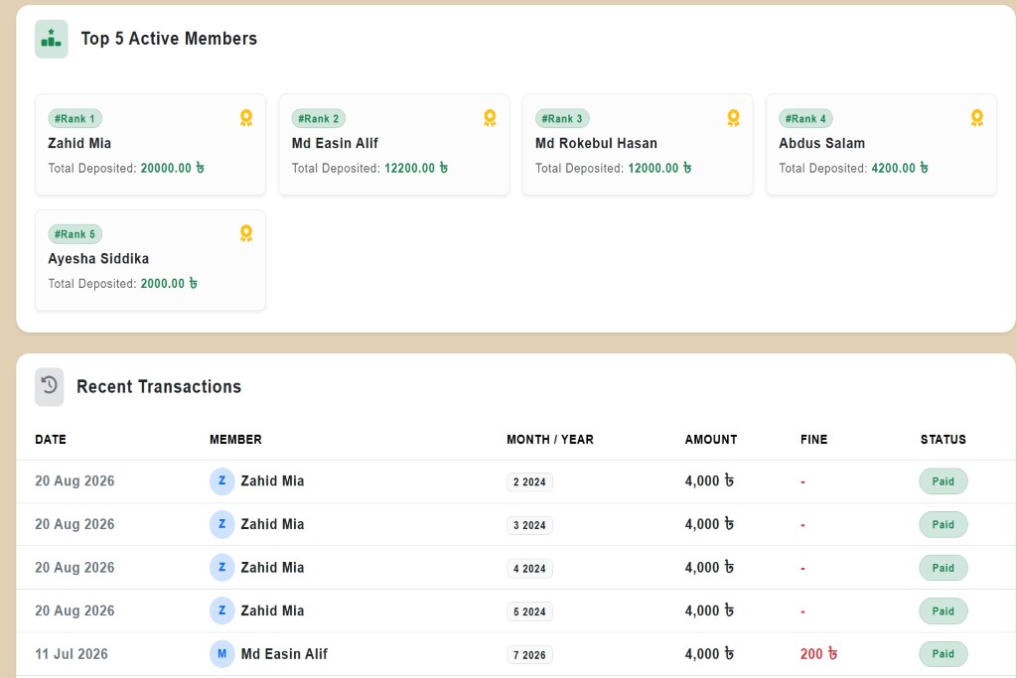The image size is (1017, 678).
Task: Click the 2000.00 total deposited amount
Action: point(169,283)
